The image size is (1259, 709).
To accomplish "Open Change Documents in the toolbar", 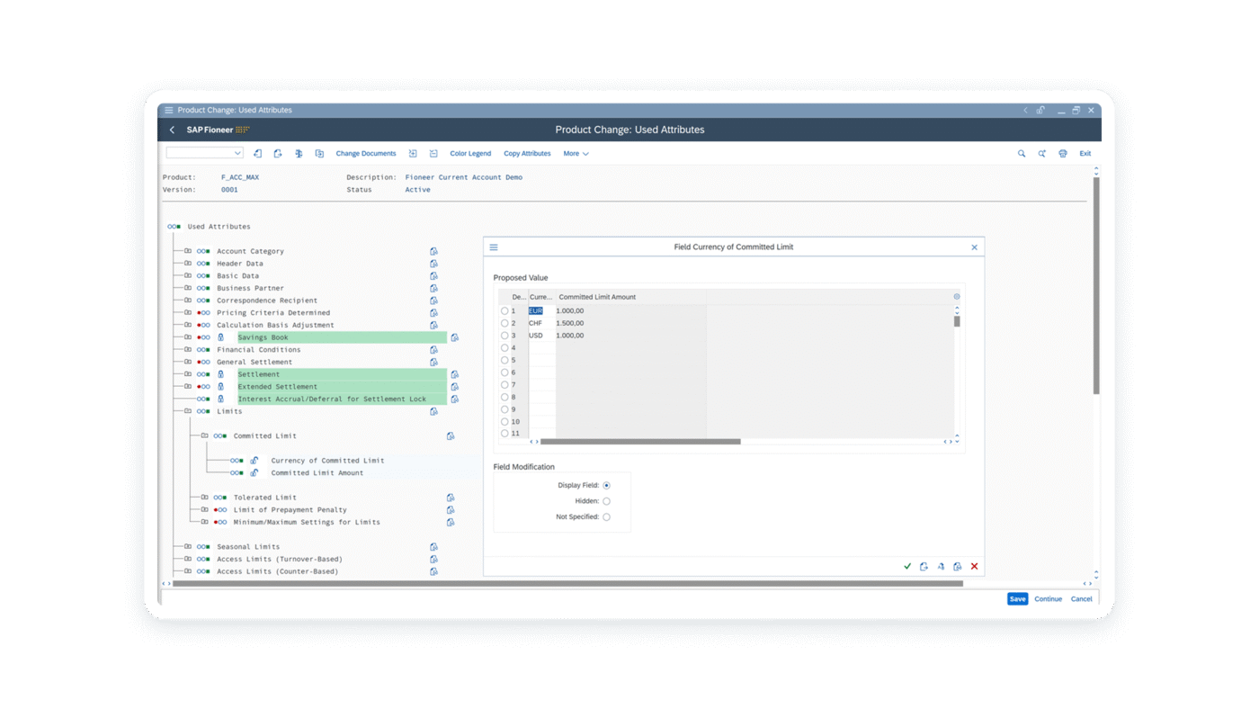I will click(365, 153).
